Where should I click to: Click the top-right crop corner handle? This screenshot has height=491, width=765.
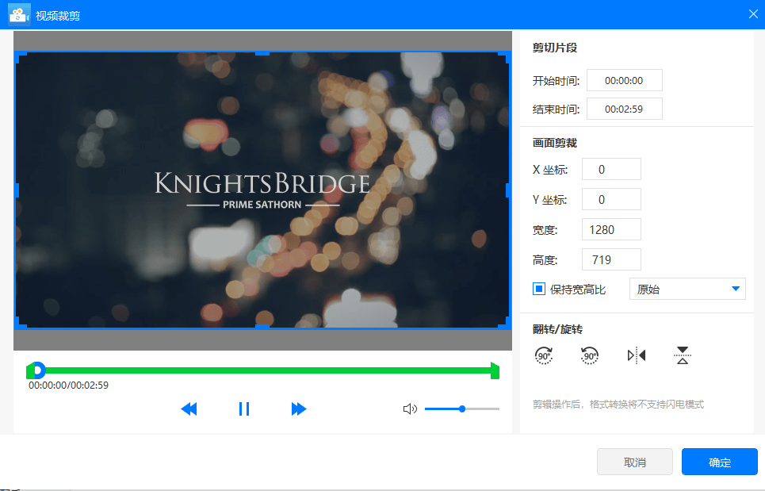[x=505, y=56]
